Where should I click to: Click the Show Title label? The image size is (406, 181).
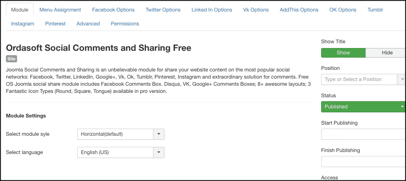click(333, 42)
